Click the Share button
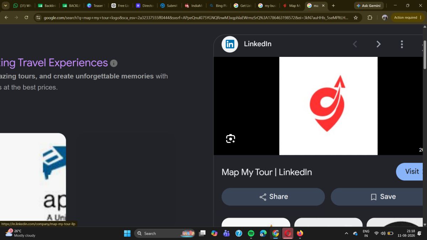Viewport: 427px width, 240px height. [x=273, y=197]
